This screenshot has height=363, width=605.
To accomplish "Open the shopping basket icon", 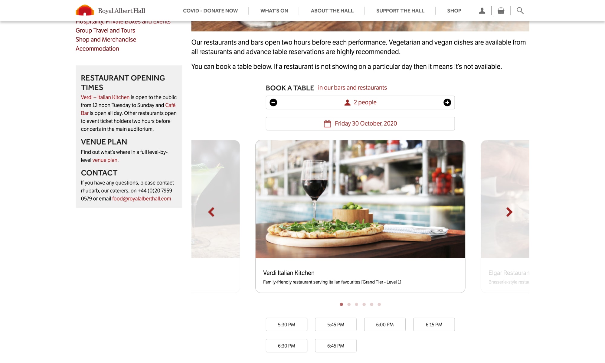I will point(501,11).
